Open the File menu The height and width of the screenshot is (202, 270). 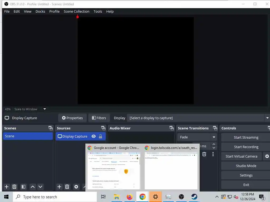pos(7,11)
